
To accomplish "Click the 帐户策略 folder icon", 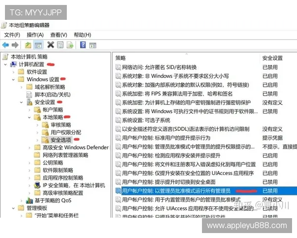I will click(38, 110).
